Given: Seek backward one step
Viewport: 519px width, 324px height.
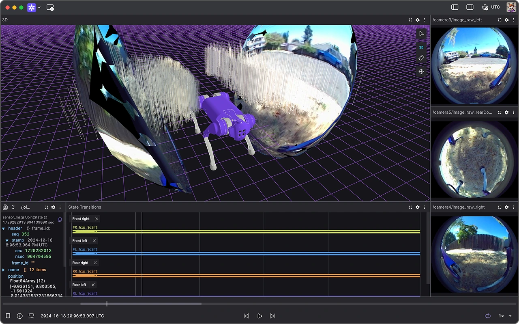Looking at the screenshot, I should (x=246, y=316).
